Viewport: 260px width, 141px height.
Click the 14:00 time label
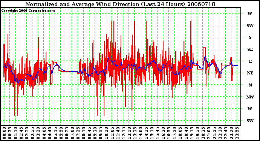click(x=140, y=133)
